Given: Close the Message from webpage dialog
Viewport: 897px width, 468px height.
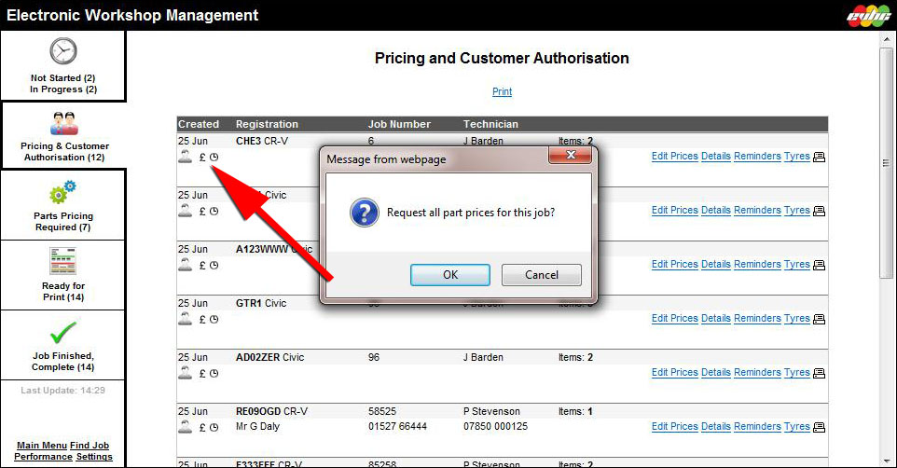Looking at the screenshot, I should pos(570,155).
